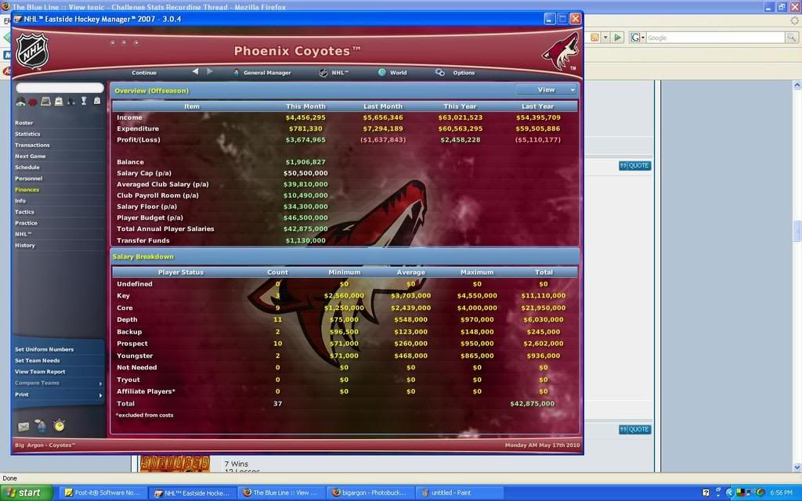Go forward with the right arrow
Screen dimensions: 802x501
(x=210, y=71)
